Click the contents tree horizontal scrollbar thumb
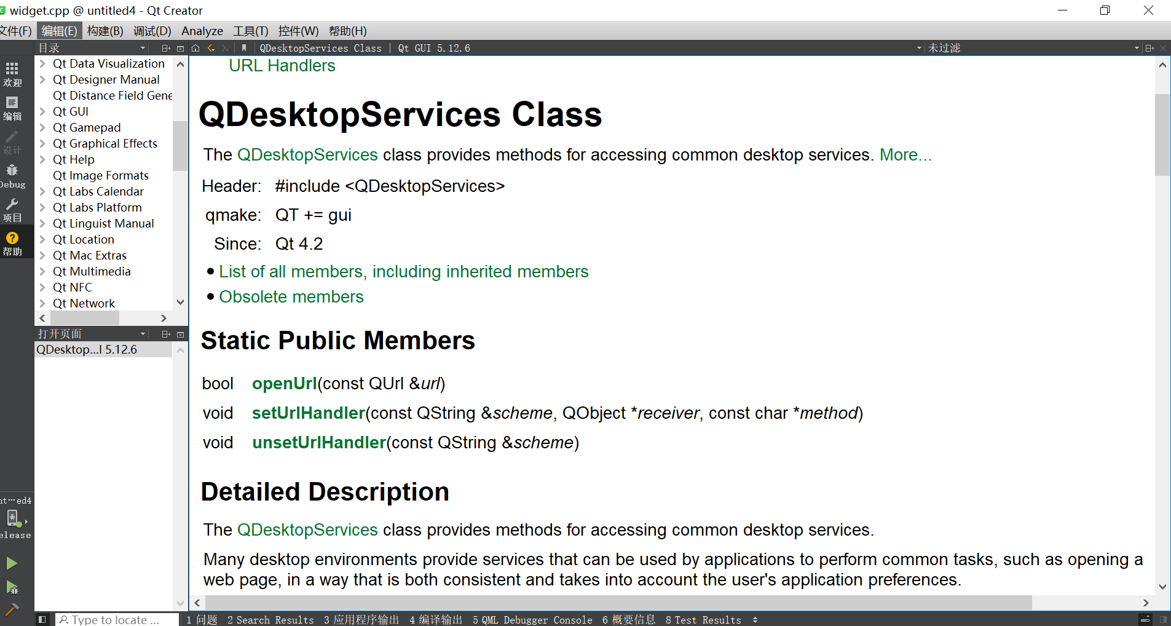This screenshot has width=1171, height=626. 85,318
